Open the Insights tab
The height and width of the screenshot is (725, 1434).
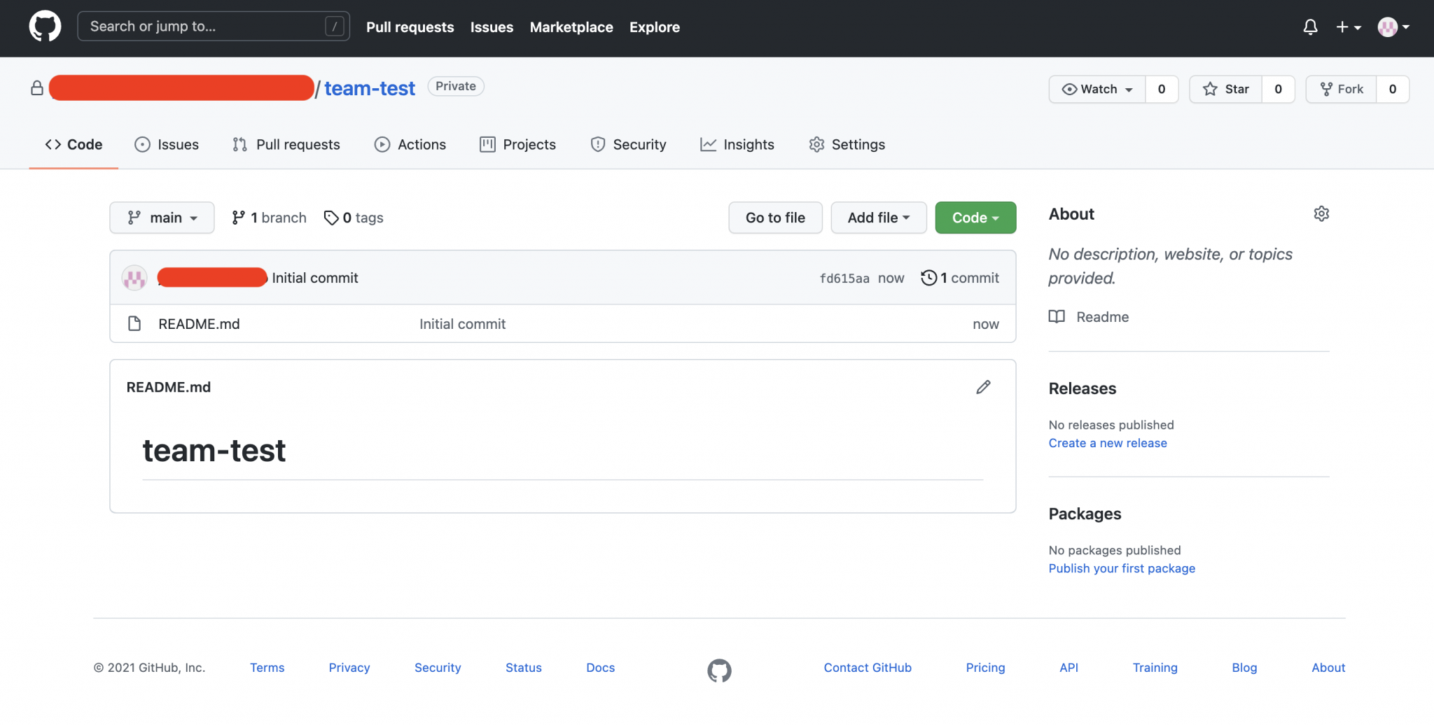pyautogui.click(x=737, y=145)
